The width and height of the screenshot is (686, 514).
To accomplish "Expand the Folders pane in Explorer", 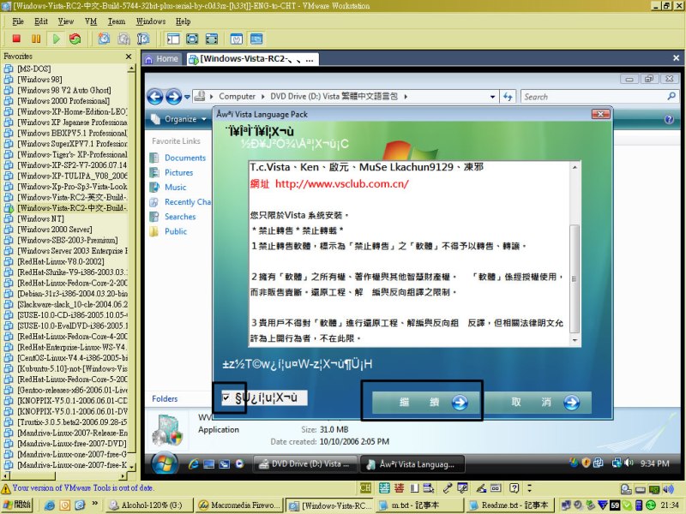I will click(165, 398).
